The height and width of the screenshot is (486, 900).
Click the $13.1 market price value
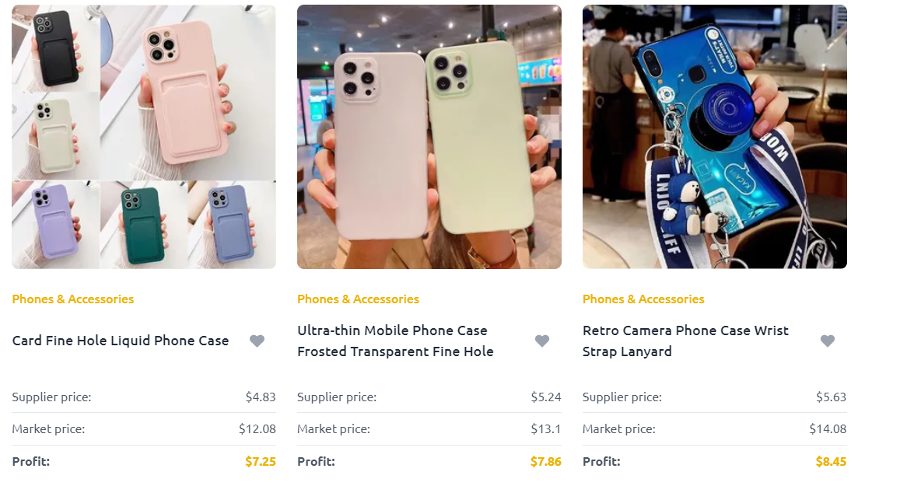[546, 428]
